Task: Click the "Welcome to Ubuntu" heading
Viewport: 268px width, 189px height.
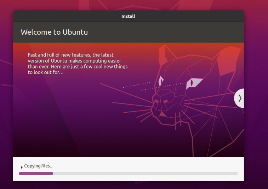Action: click(x=55, y=32)
